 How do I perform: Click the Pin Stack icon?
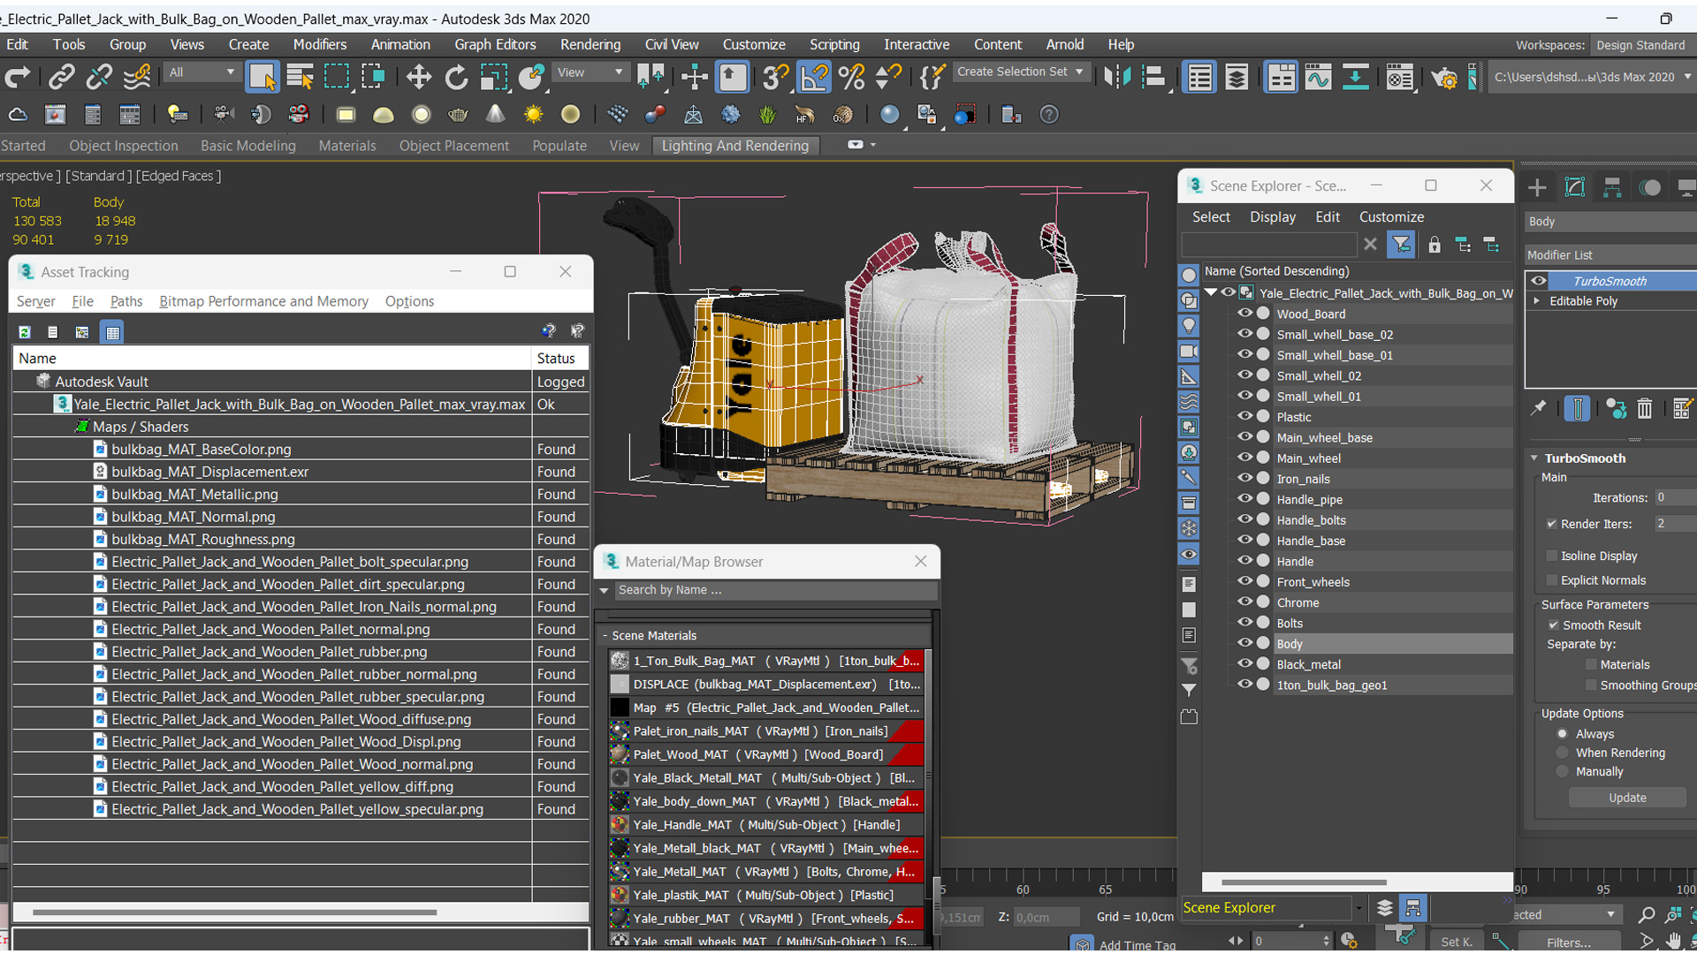(1539, 408)
